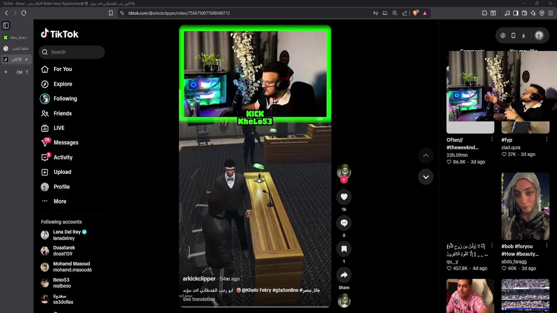Click the #gta5online hashtag in caption
The image size is (557, 313).
285,290
